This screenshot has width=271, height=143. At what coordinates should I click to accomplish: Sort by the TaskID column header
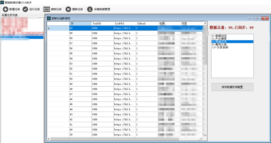click(102, 23)
